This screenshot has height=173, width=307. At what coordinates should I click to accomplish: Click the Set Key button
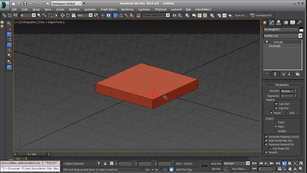[x=216, y=169]
